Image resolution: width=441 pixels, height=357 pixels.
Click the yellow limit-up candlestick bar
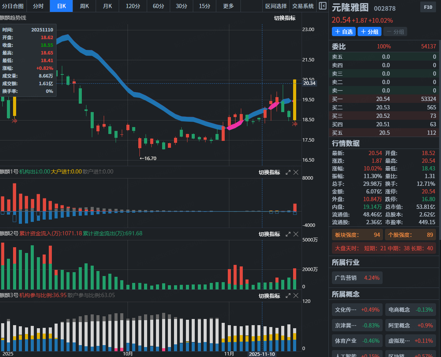295,100
